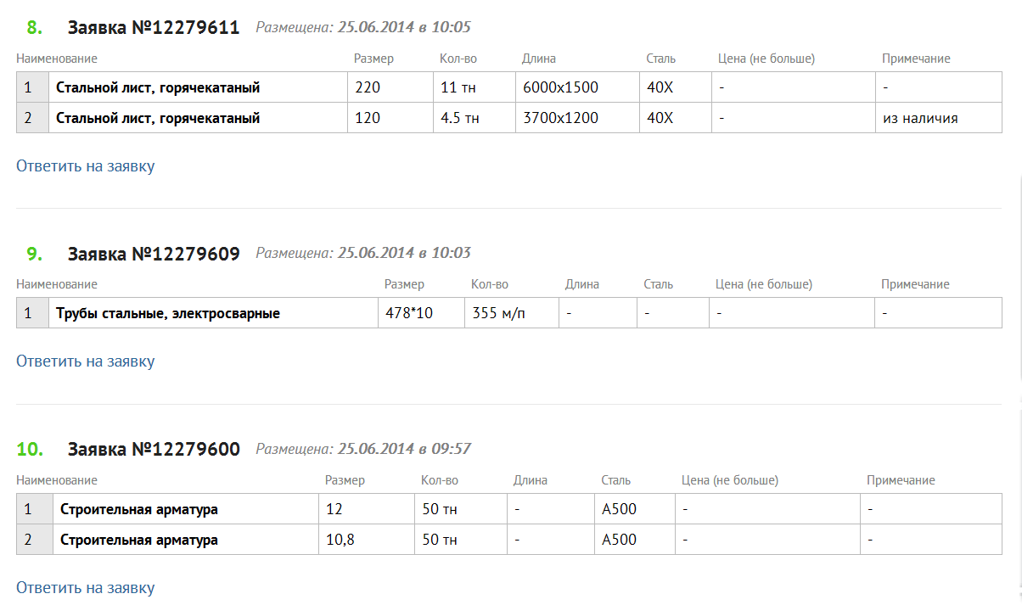Open heading 'Заявка №12279609'
This screenshot has width=1022, height=605.
click(154, 254)
